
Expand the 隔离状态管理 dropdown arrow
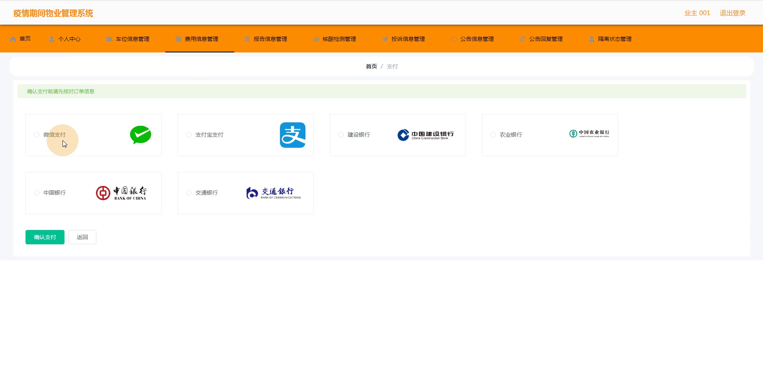pos(638,39)
